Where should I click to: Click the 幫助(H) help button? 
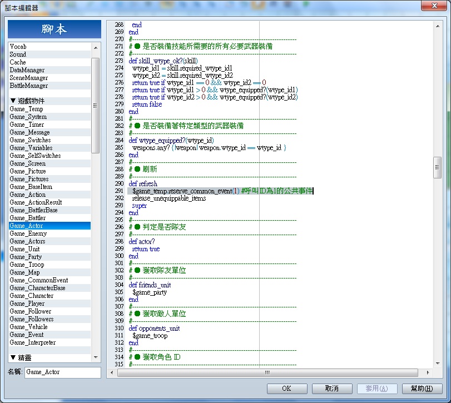point(422,389)
